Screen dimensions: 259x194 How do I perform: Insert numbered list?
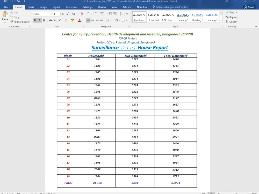coord(95,14)
